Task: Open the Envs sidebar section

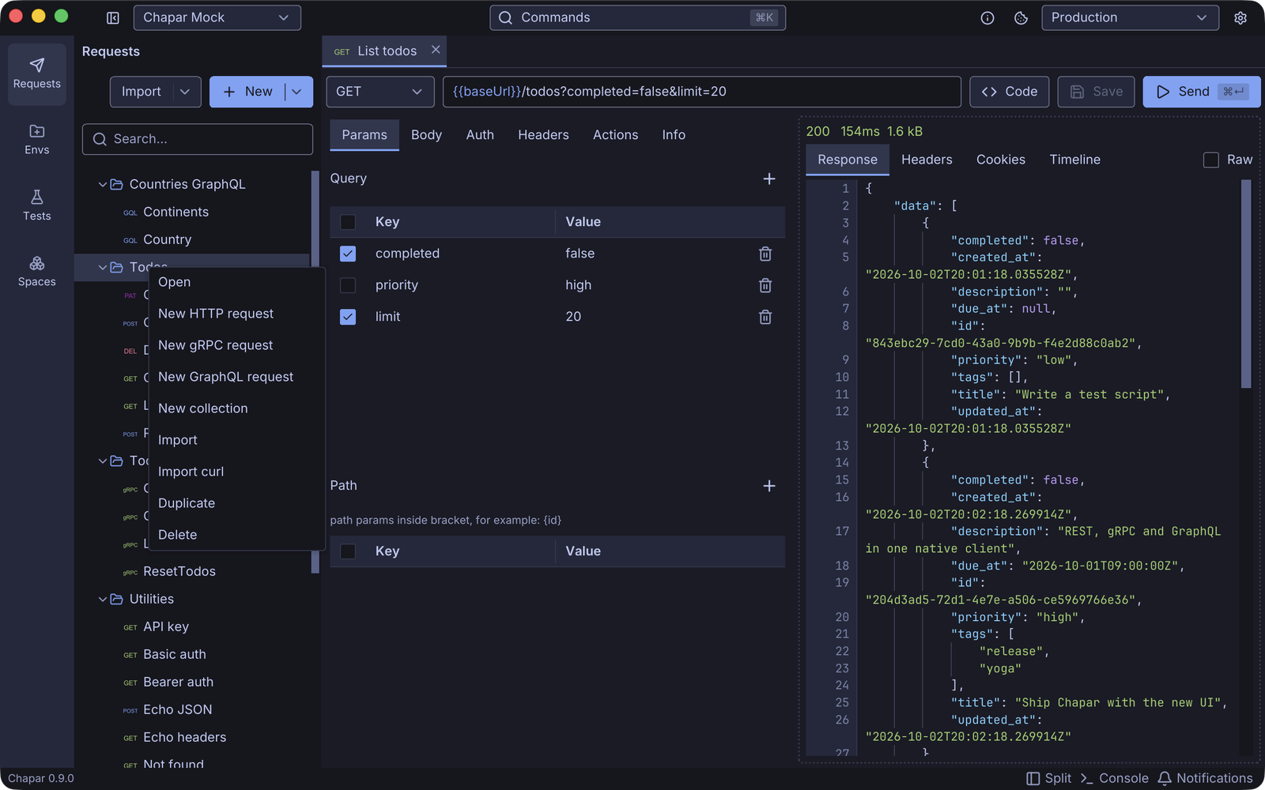Action: (x=37, y=140)
